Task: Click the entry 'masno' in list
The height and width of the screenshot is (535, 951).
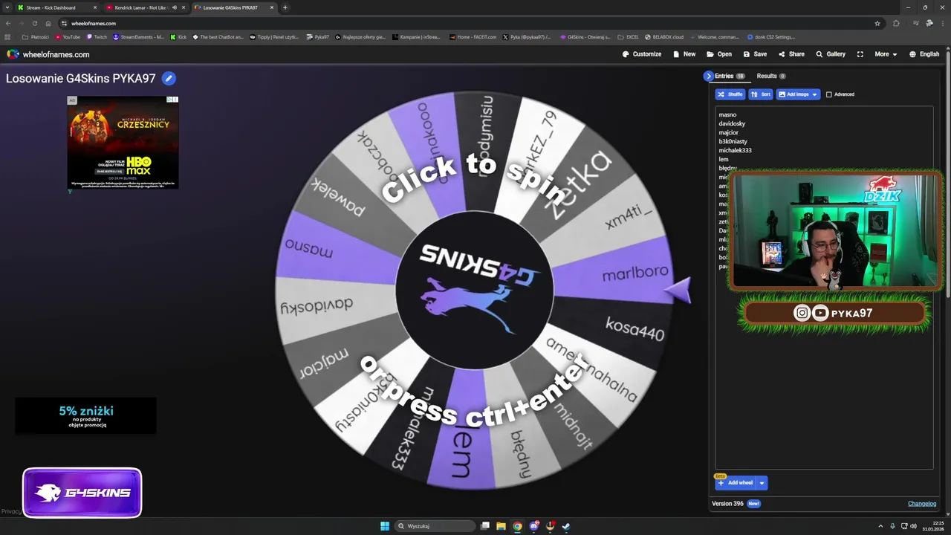Action: pos(727,114)
